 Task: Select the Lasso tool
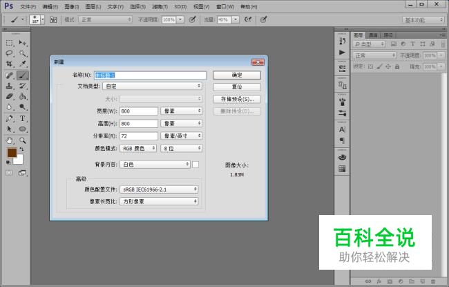pos(10,53)
